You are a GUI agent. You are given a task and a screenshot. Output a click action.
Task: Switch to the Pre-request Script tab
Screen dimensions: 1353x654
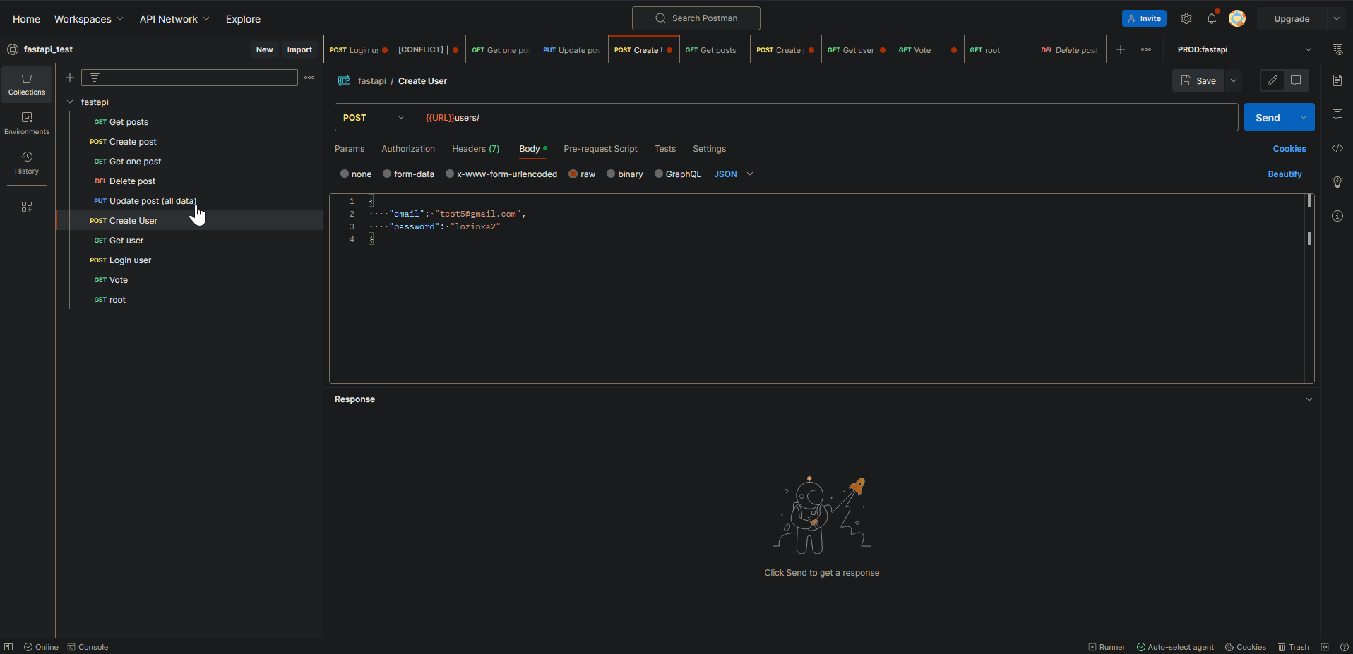[x=600, y=149]
